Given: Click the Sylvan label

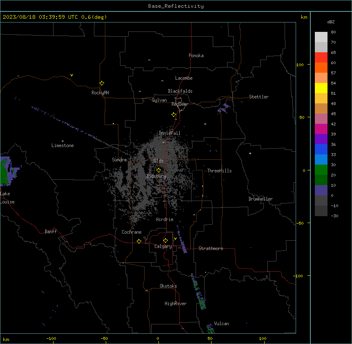Looking at the screenshot, I should click(159, 100).
